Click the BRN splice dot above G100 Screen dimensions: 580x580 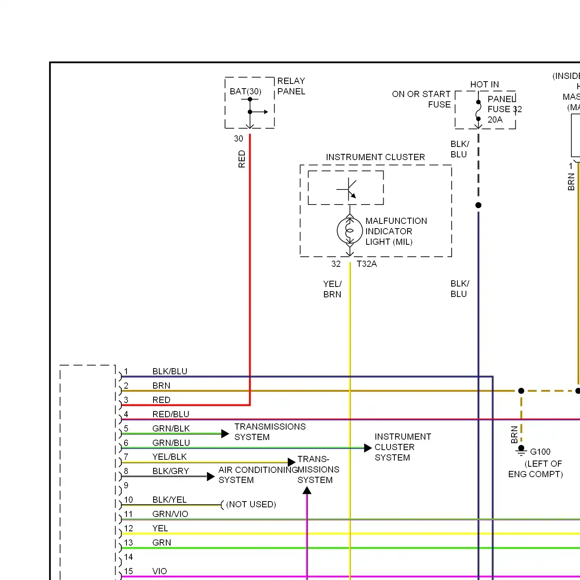click(521, 391)
